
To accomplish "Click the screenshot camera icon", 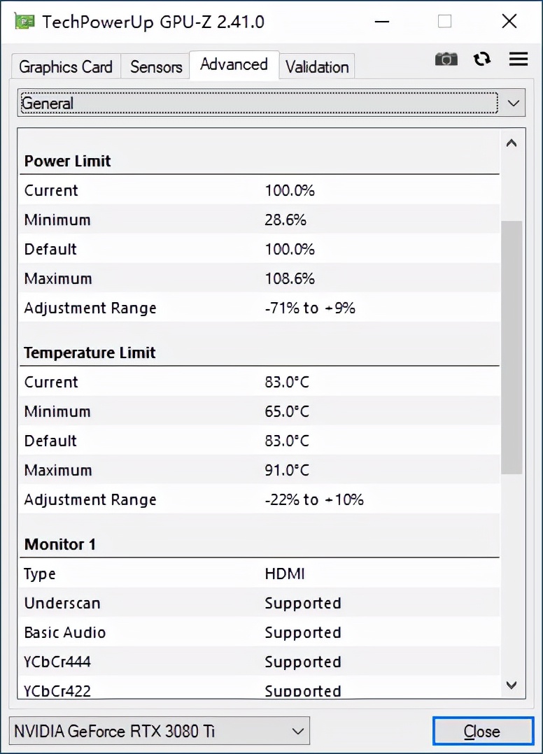I will 446,59.
